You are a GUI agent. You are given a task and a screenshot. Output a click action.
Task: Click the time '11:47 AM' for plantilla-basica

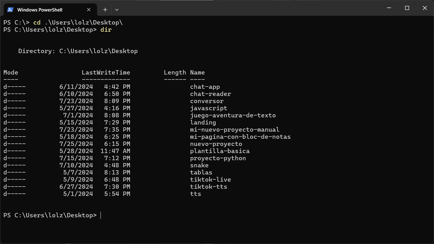coord(115,151)
